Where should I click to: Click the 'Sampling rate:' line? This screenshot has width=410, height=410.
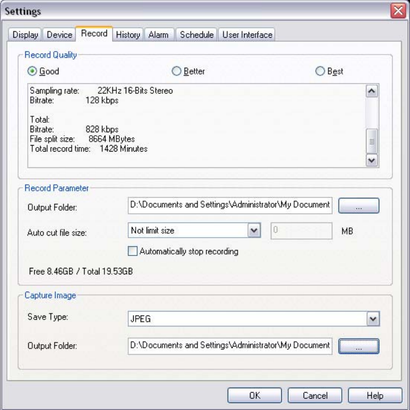pos(101,91)
